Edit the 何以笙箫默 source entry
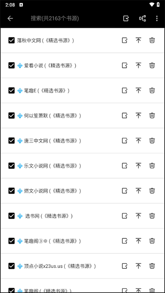This screenshot has width=165, height=293. 125,115
